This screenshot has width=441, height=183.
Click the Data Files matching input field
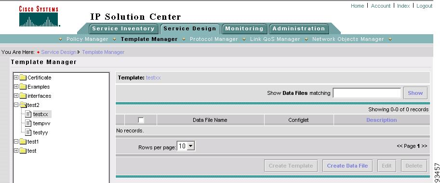pyautogui.click(x=367, y=93)
